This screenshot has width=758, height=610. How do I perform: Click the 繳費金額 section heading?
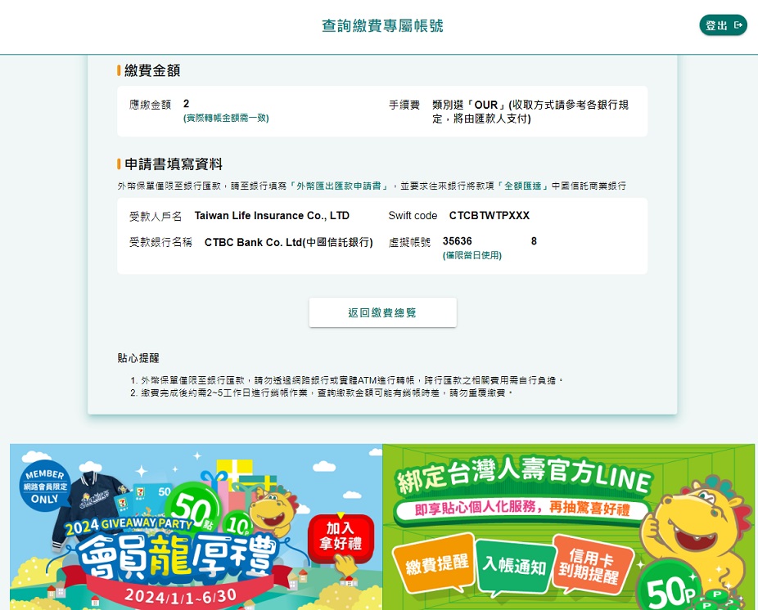[152, 70]
